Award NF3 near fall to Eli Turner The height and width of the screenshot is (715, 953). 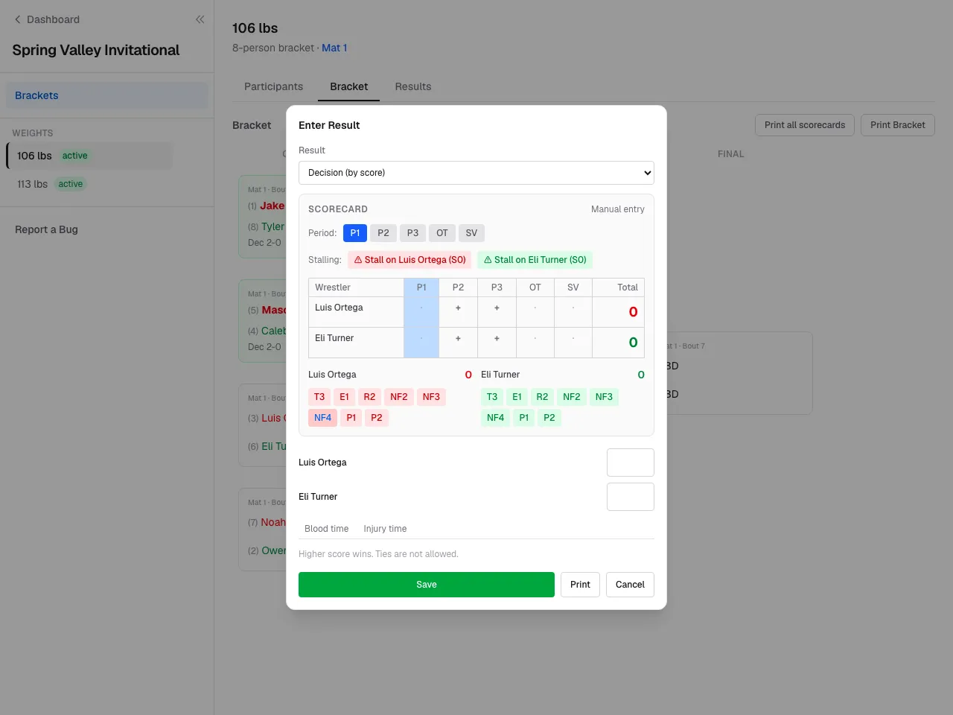(x=605, y=397)
